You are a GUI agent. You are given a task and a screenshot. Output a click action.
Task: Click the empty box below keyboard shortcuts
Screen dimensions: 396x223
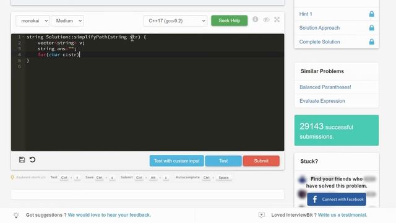[147, 194]
